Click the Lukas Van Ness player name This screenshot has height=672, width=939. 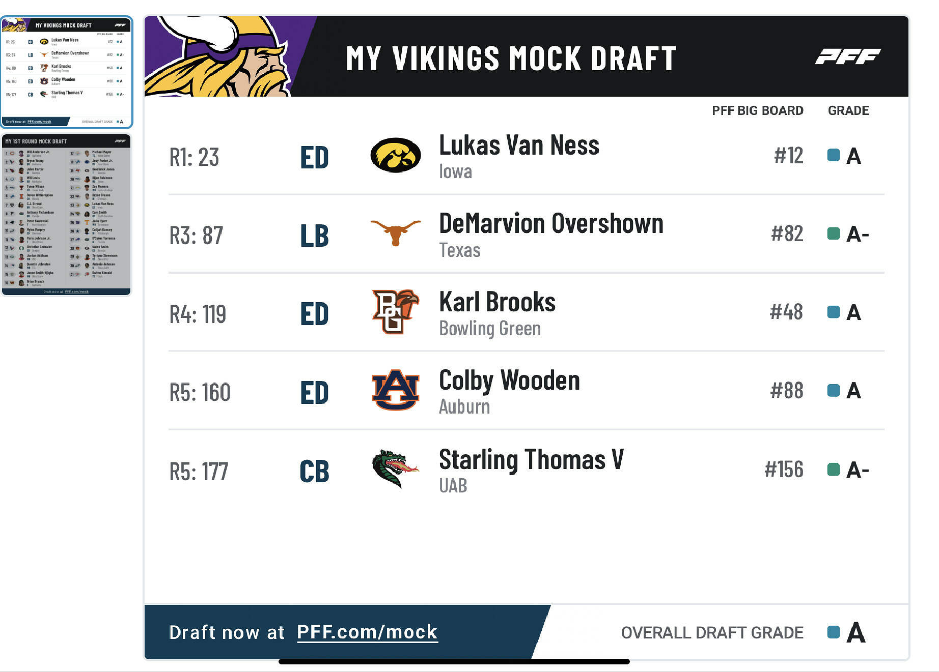pyautogui.click(x=519, y=145)
